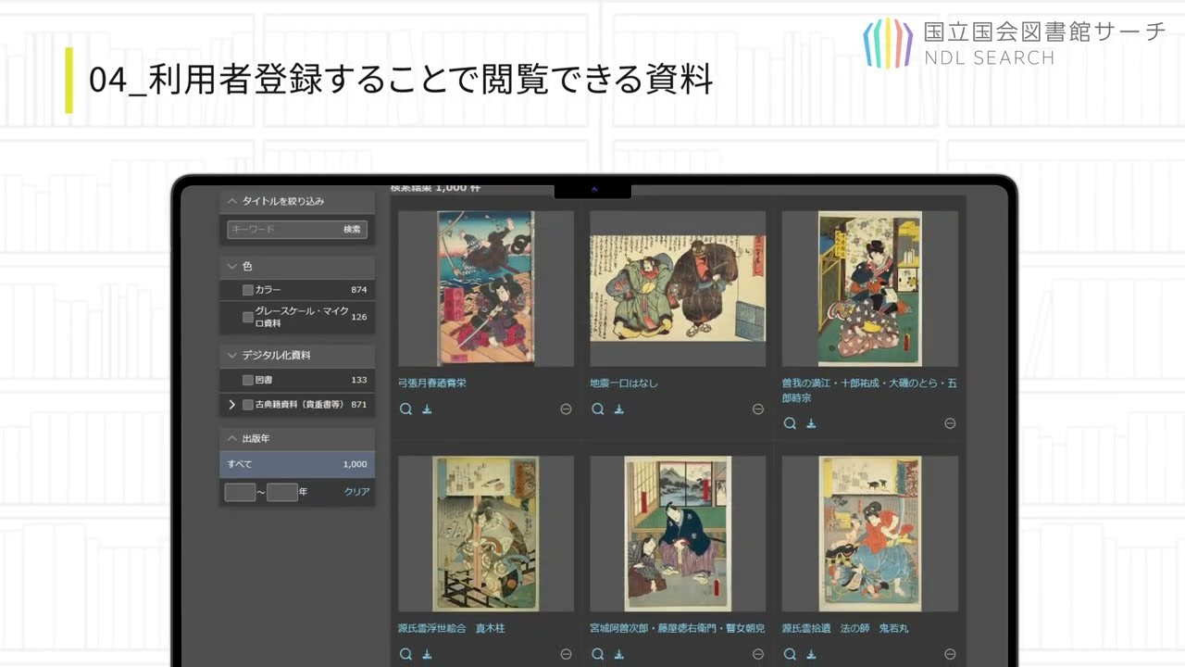Expand the 古典籍資料 subcategory arrow
The image size is (1185, 667).
tap(231, 405)
